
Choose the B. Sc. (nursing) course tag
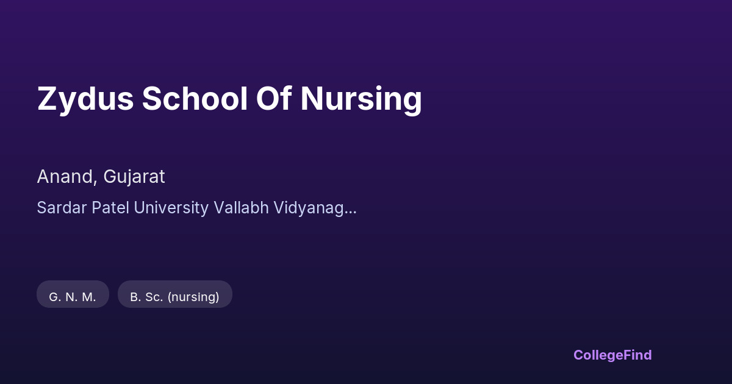174,297
